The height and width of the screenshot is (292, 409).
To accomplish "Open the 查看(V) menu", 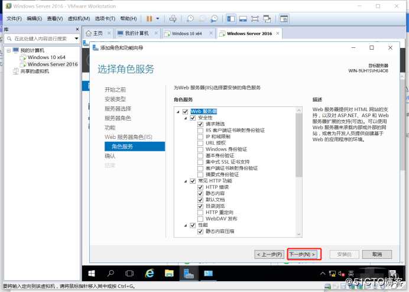I will pos(55,18).
